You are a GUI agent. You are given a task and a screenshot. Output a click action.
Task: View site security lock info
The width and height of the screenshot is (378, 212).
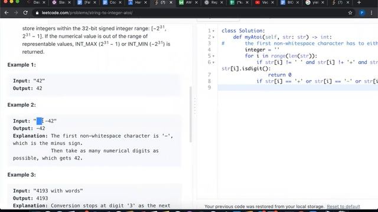pos(37,13)
